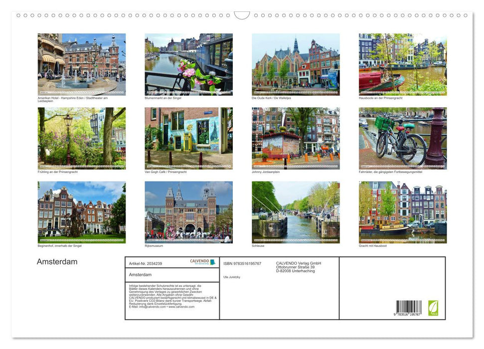Viewport: 484px width, 349px height.
Task: Click the www.calvendo.com link
Action: coord(181,307)
